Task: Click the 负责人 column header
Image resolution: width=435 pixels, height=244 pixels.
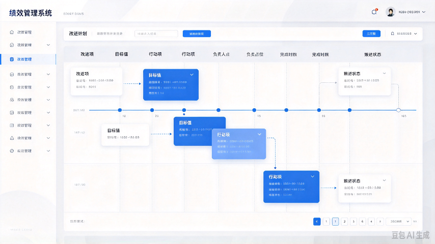Action: 221,54
